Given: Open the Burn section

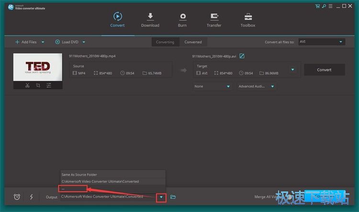Looking at the screenshot, I should pyautogui.click(x=182, y=20).
